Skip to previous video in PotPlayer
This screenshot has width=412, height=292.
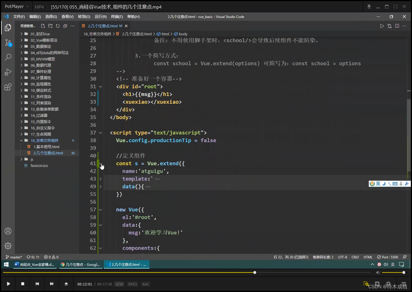(x=37, y=284)
